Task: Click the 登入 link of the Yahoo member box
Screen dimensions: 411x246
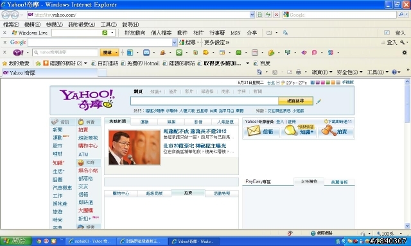Action: [x=280, y=122]
